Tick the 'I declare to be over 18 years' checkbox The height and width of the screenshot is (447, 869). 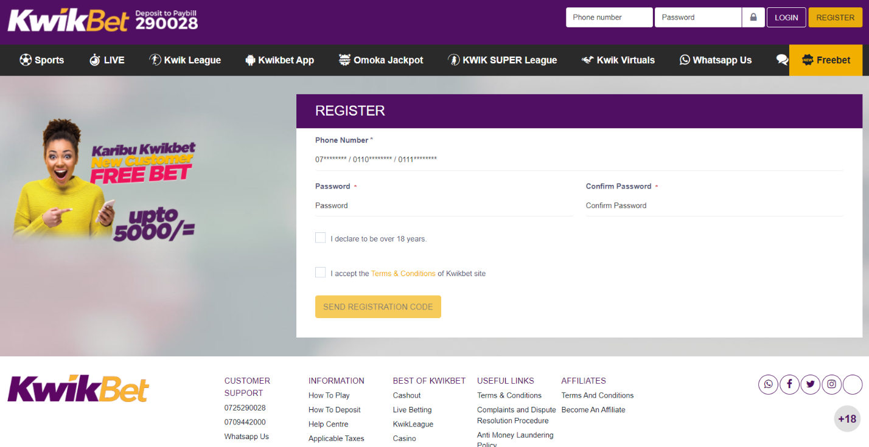click(x=321, y=238)
